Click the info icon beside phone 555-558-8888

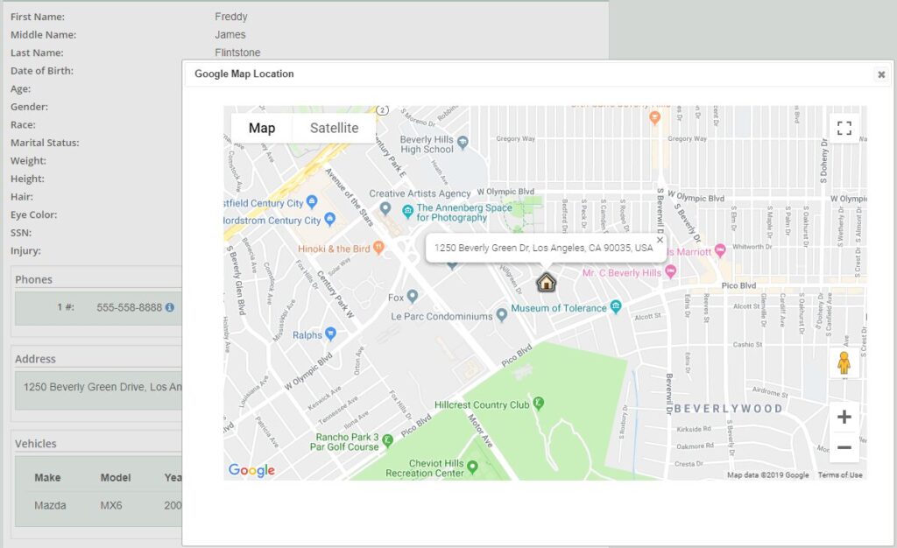[x=170, y=307]
